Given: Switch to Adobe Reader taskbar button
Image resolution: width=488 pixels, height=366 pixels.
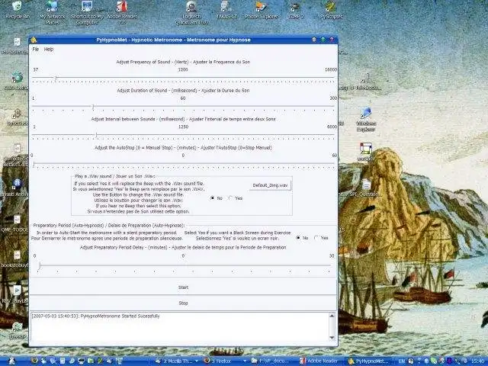Looking at the screenshot, I should click(x=319, y=361).
